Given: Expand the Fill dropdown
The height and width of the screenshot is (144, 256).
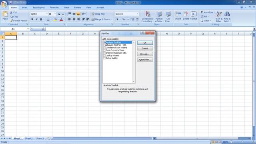Looking at the screenshot, I should pyautogui.click(x=208, y=16).
